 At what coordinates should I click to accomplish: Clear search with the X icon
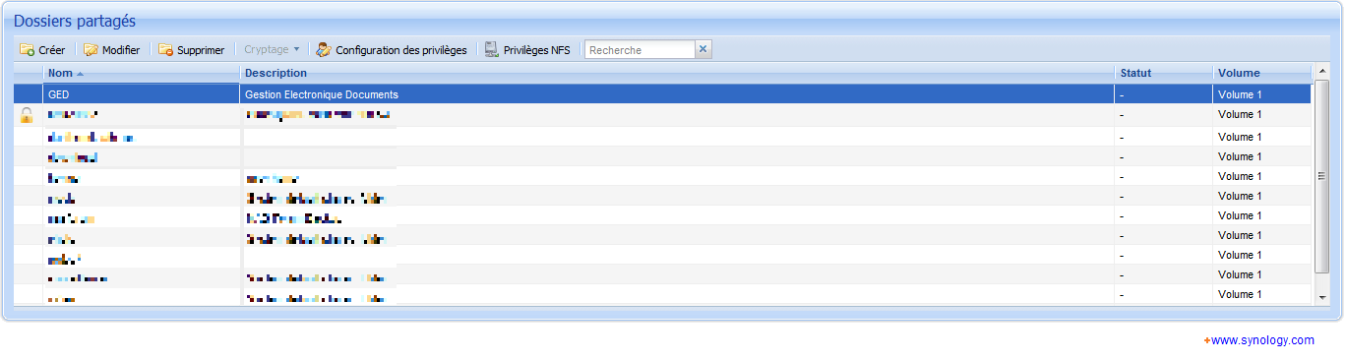point(704,50)
